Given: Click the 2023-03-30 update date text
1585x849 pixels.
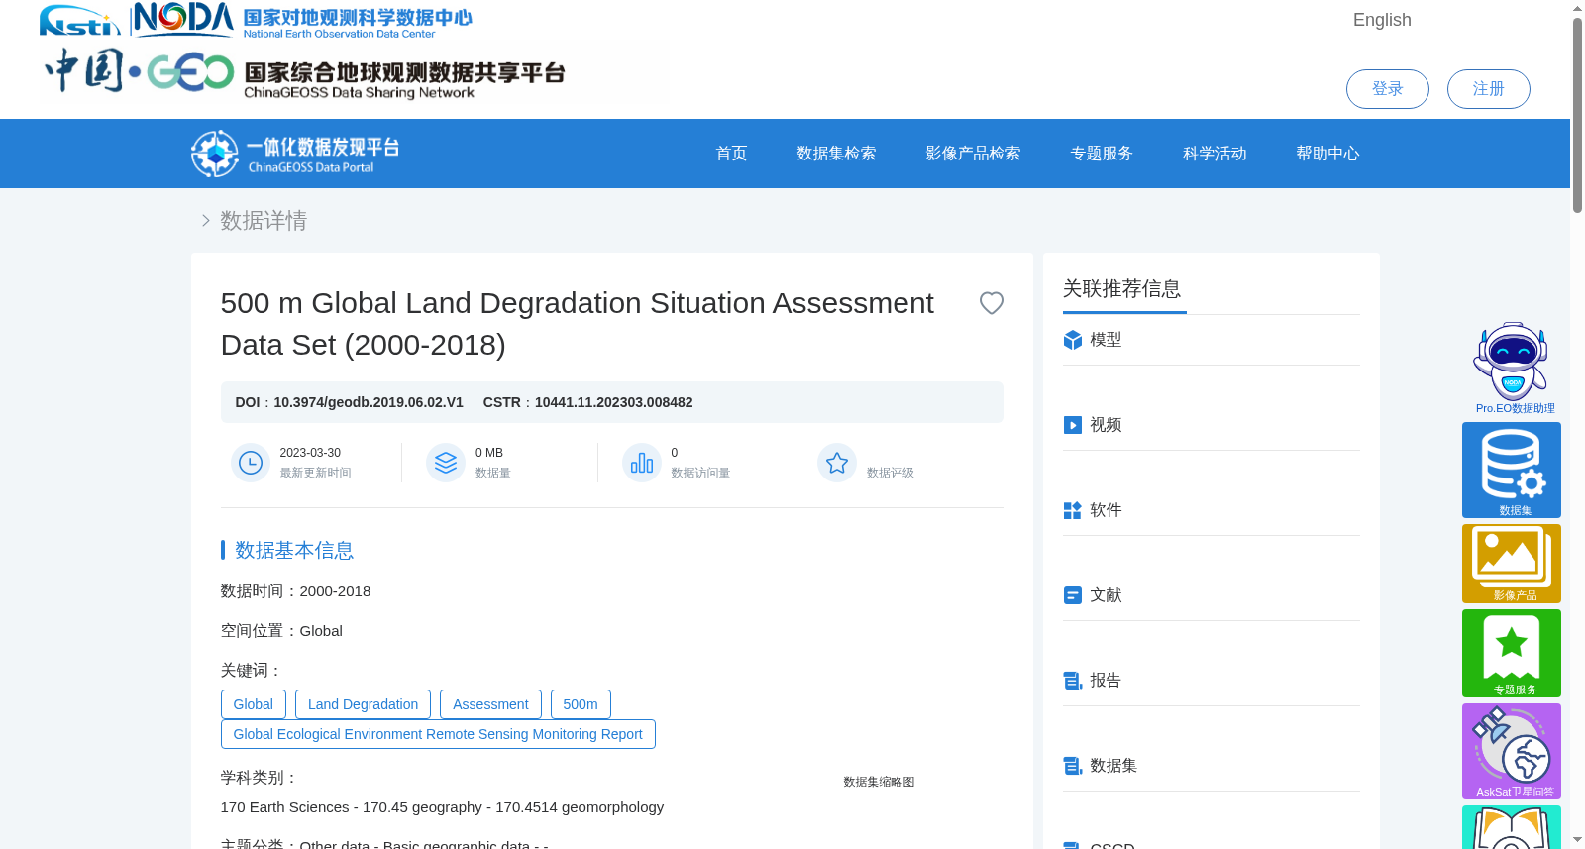Looking at the screenshot, I should 310,453.
